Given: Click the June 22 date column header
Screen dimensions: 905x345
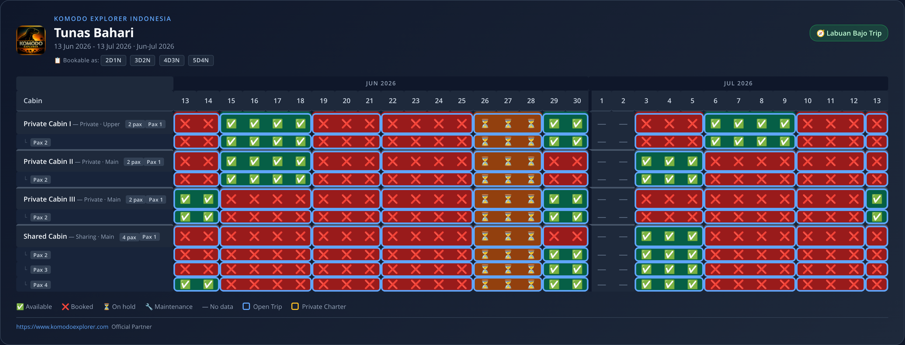Looking at the screenshot, I should coord(392,101).
